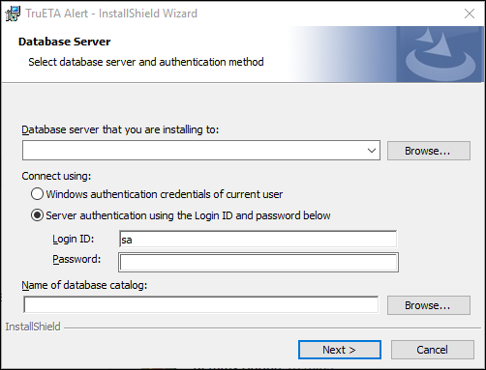This screenshot has height=370, width=486.
Task: Click the Password label text
Action: [x=76, y=259]
